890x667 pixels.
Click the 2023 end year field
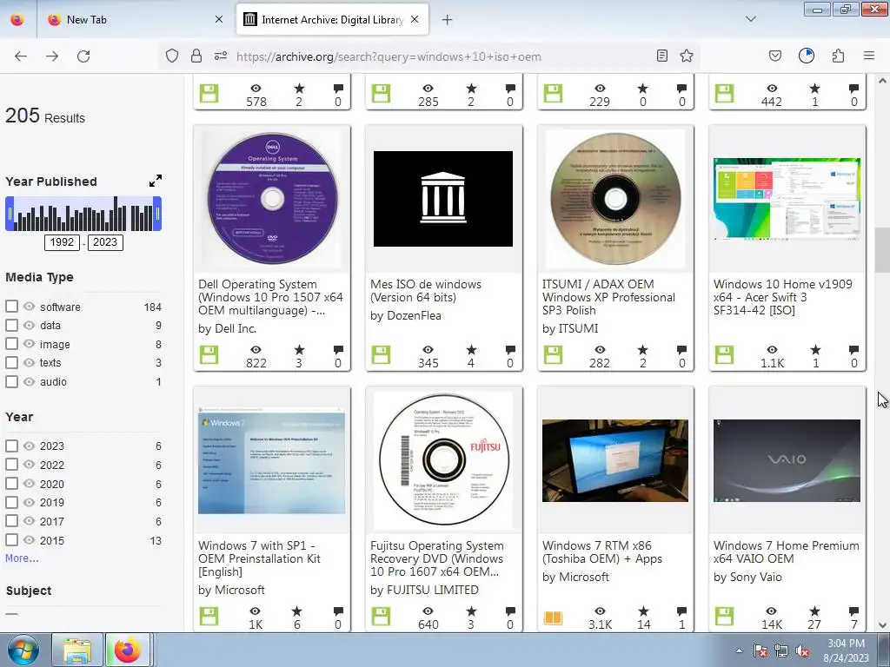coord(105,242)
